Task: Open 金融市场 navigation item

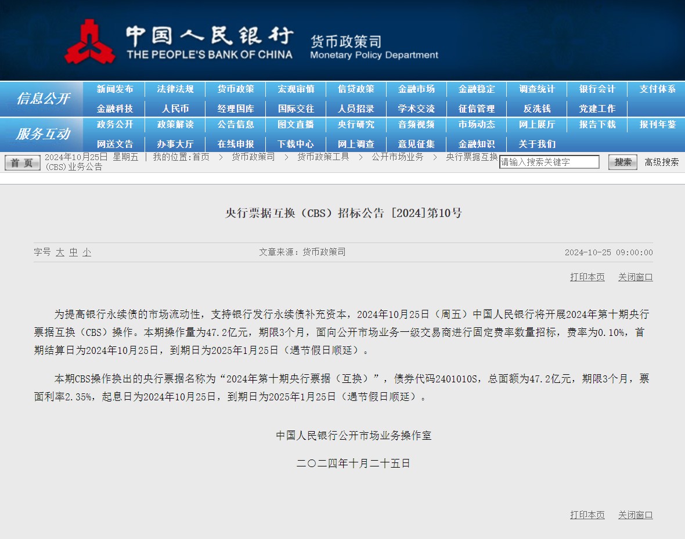Action: [416, 89]
